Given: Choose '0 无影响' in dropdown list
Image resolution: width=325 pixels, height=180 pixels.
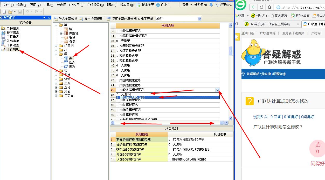Looking at the screenshot, I should [x=168, y=94].
